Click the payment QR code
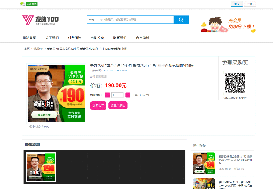Viewport: 273px width, 189px height. [235, 83]
